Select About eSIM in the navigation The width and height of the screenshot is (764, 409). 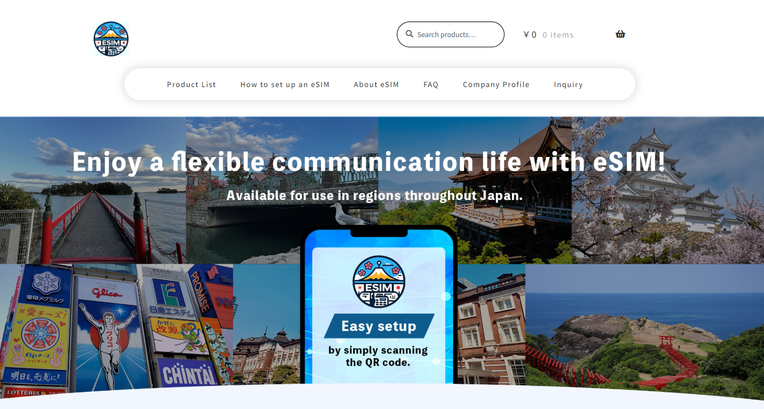tap(376, 84)
